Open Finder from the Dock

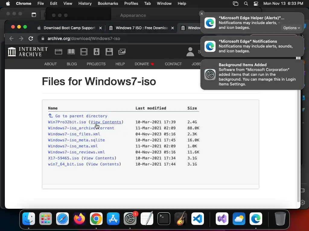pos(29,219)
